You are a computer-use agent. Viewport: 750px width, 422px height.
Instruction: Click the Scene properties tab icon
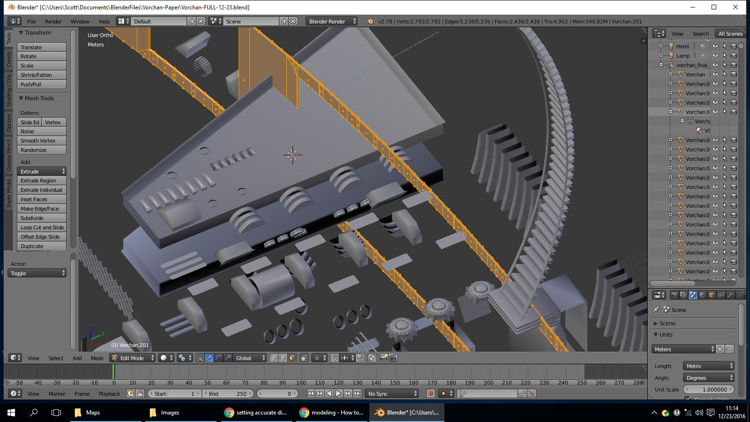[693, 295]
